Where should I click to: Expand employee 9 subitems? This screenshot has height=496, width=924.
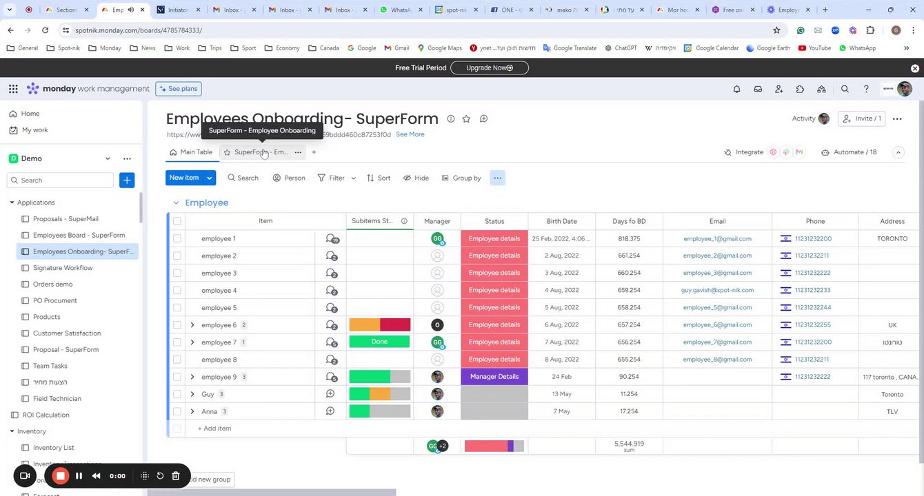click(x=192, y=377)
